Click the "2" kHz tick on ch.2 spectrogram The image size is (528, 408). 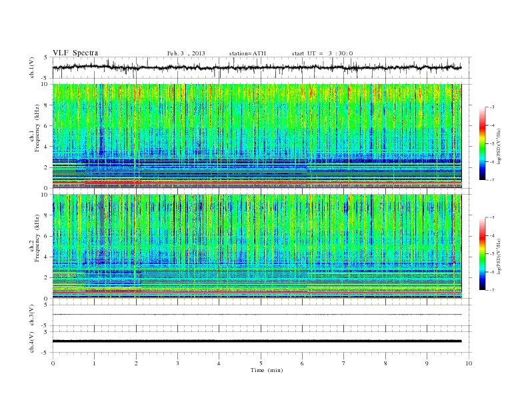[x=46, y=278]
